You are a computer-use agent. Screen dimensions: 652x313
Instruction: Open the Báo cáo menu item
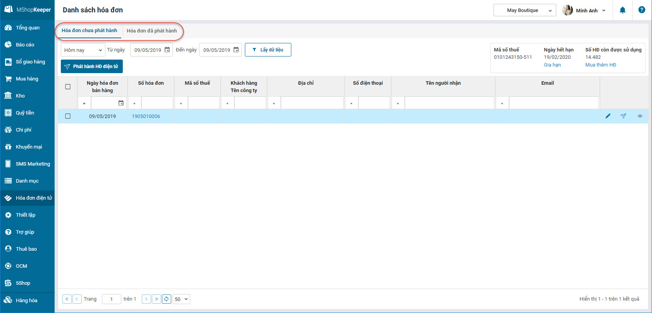point(28,45)
